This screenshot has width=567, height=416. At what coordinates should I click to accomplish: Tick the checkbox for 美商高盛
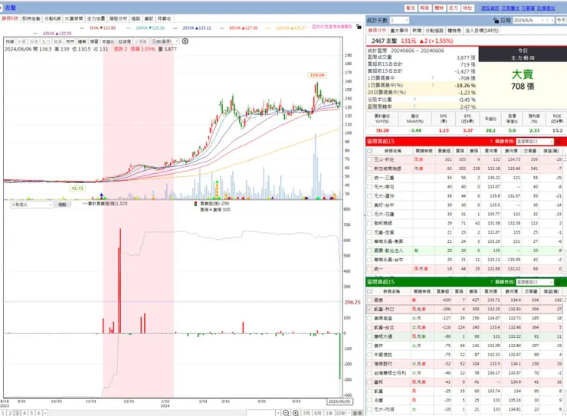coord(369,319)
